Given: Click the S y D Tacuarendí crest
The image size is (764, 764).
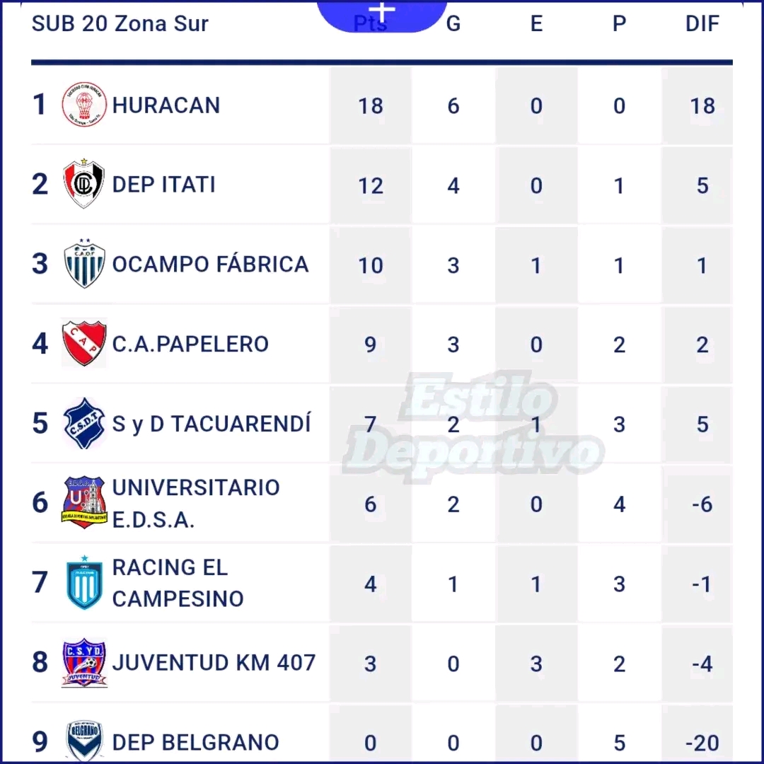Looking at the screenshot, I should tap(84, 424).
